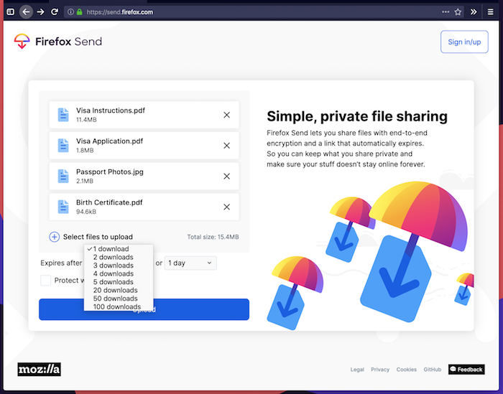The image size is (503, 394).
Task: Select 20 downloads option
Action: point(119,291)
